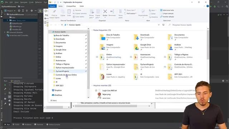Expand venv folder in PyCharm project tree
The image size is (229, 129).
[x=7, y=20]
